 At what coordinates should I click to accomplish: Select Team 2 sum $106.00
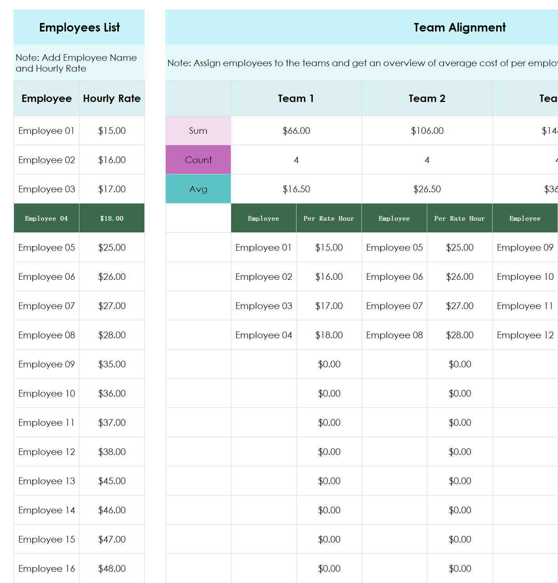[x=427, y=130]
